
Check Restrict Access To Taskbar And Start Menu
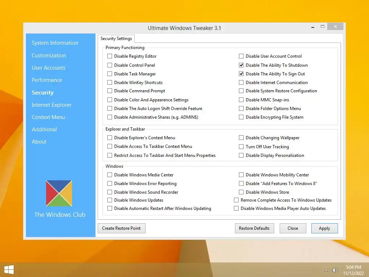tap(110, 155)
